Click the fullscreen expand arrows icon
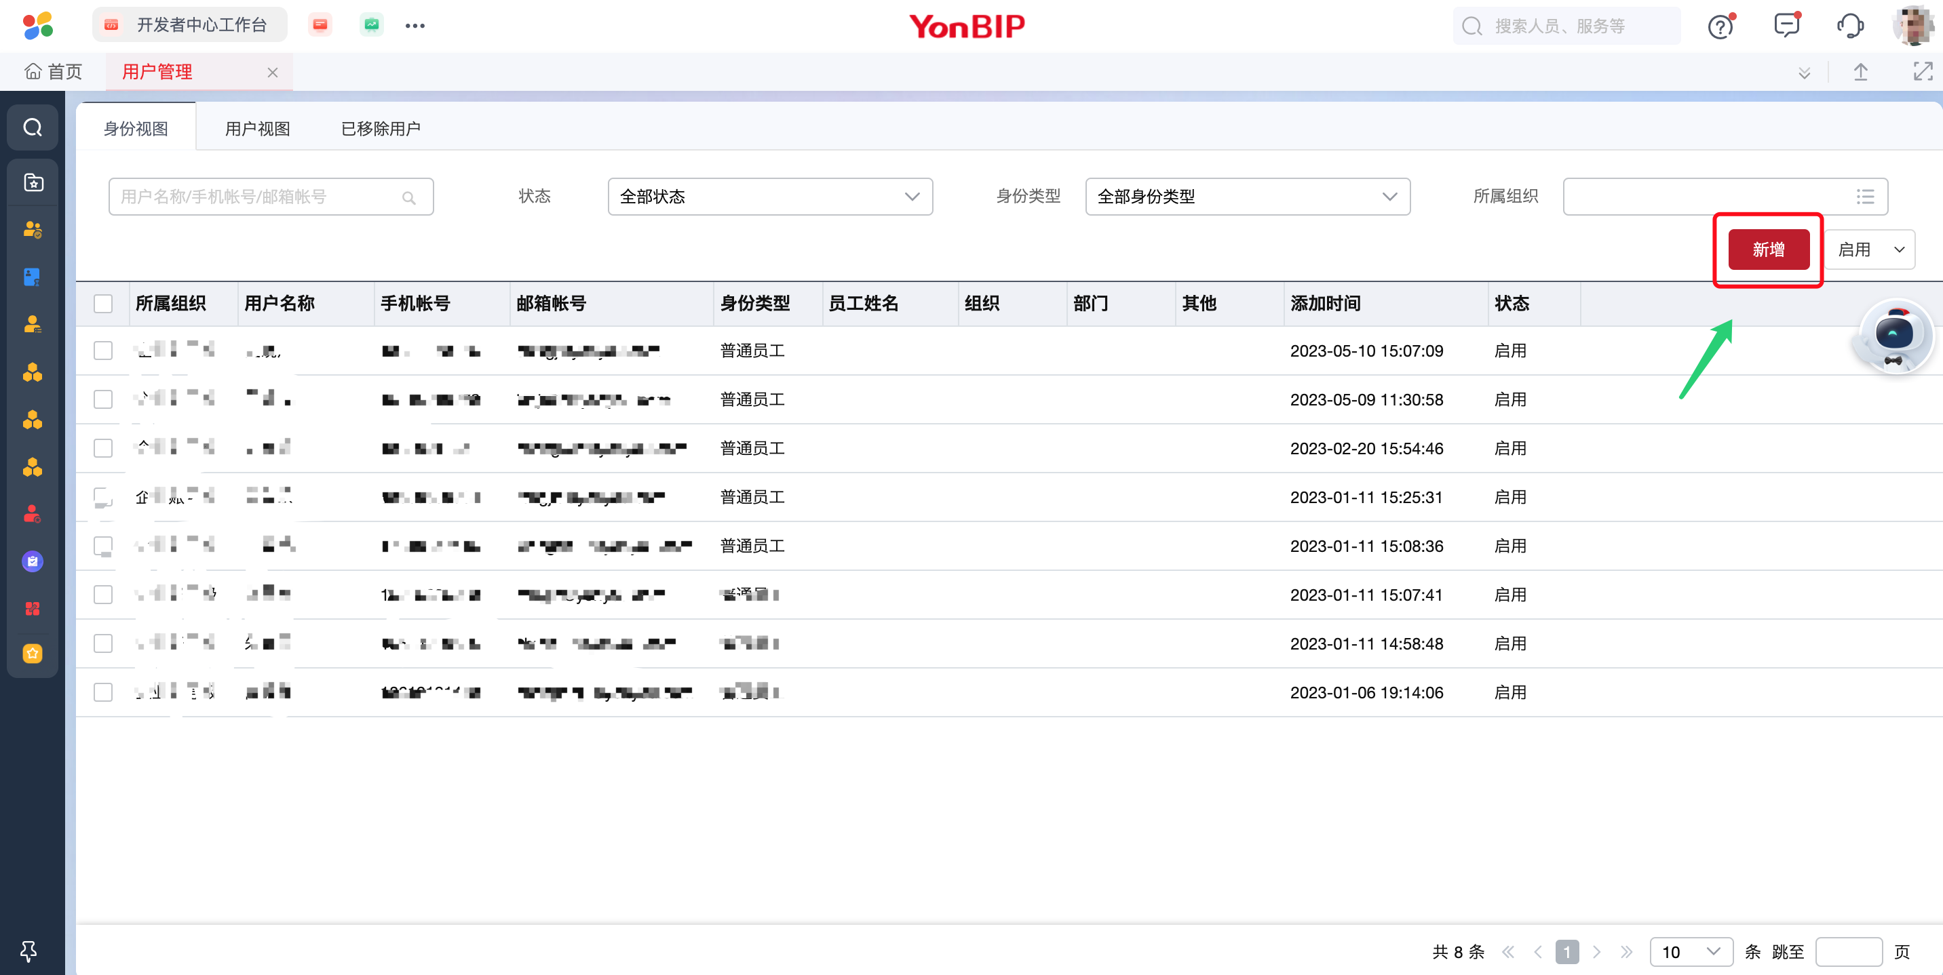Image resolution: width=1943 pixels, height=975 pixels. [1923, 72]
